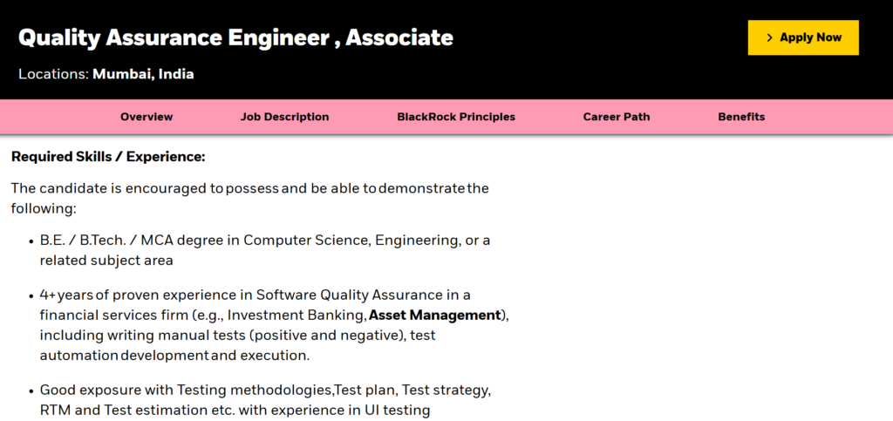The width and height of the screenshot is (893, 421).
Task: Open the Overview tab
Action: pos(147,117)
